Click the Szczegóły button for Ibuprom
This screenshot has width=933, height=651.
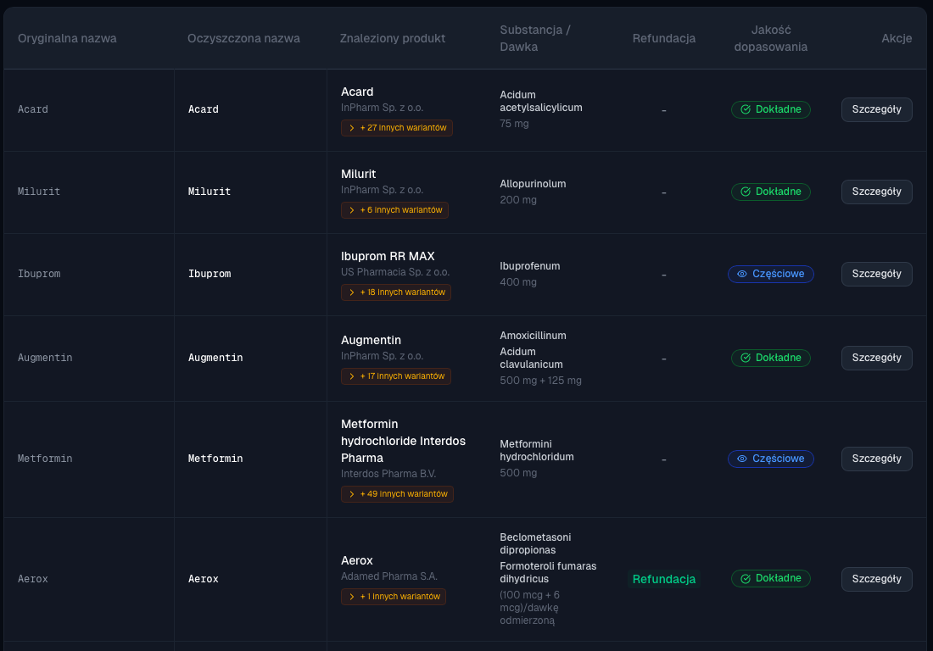876,274
